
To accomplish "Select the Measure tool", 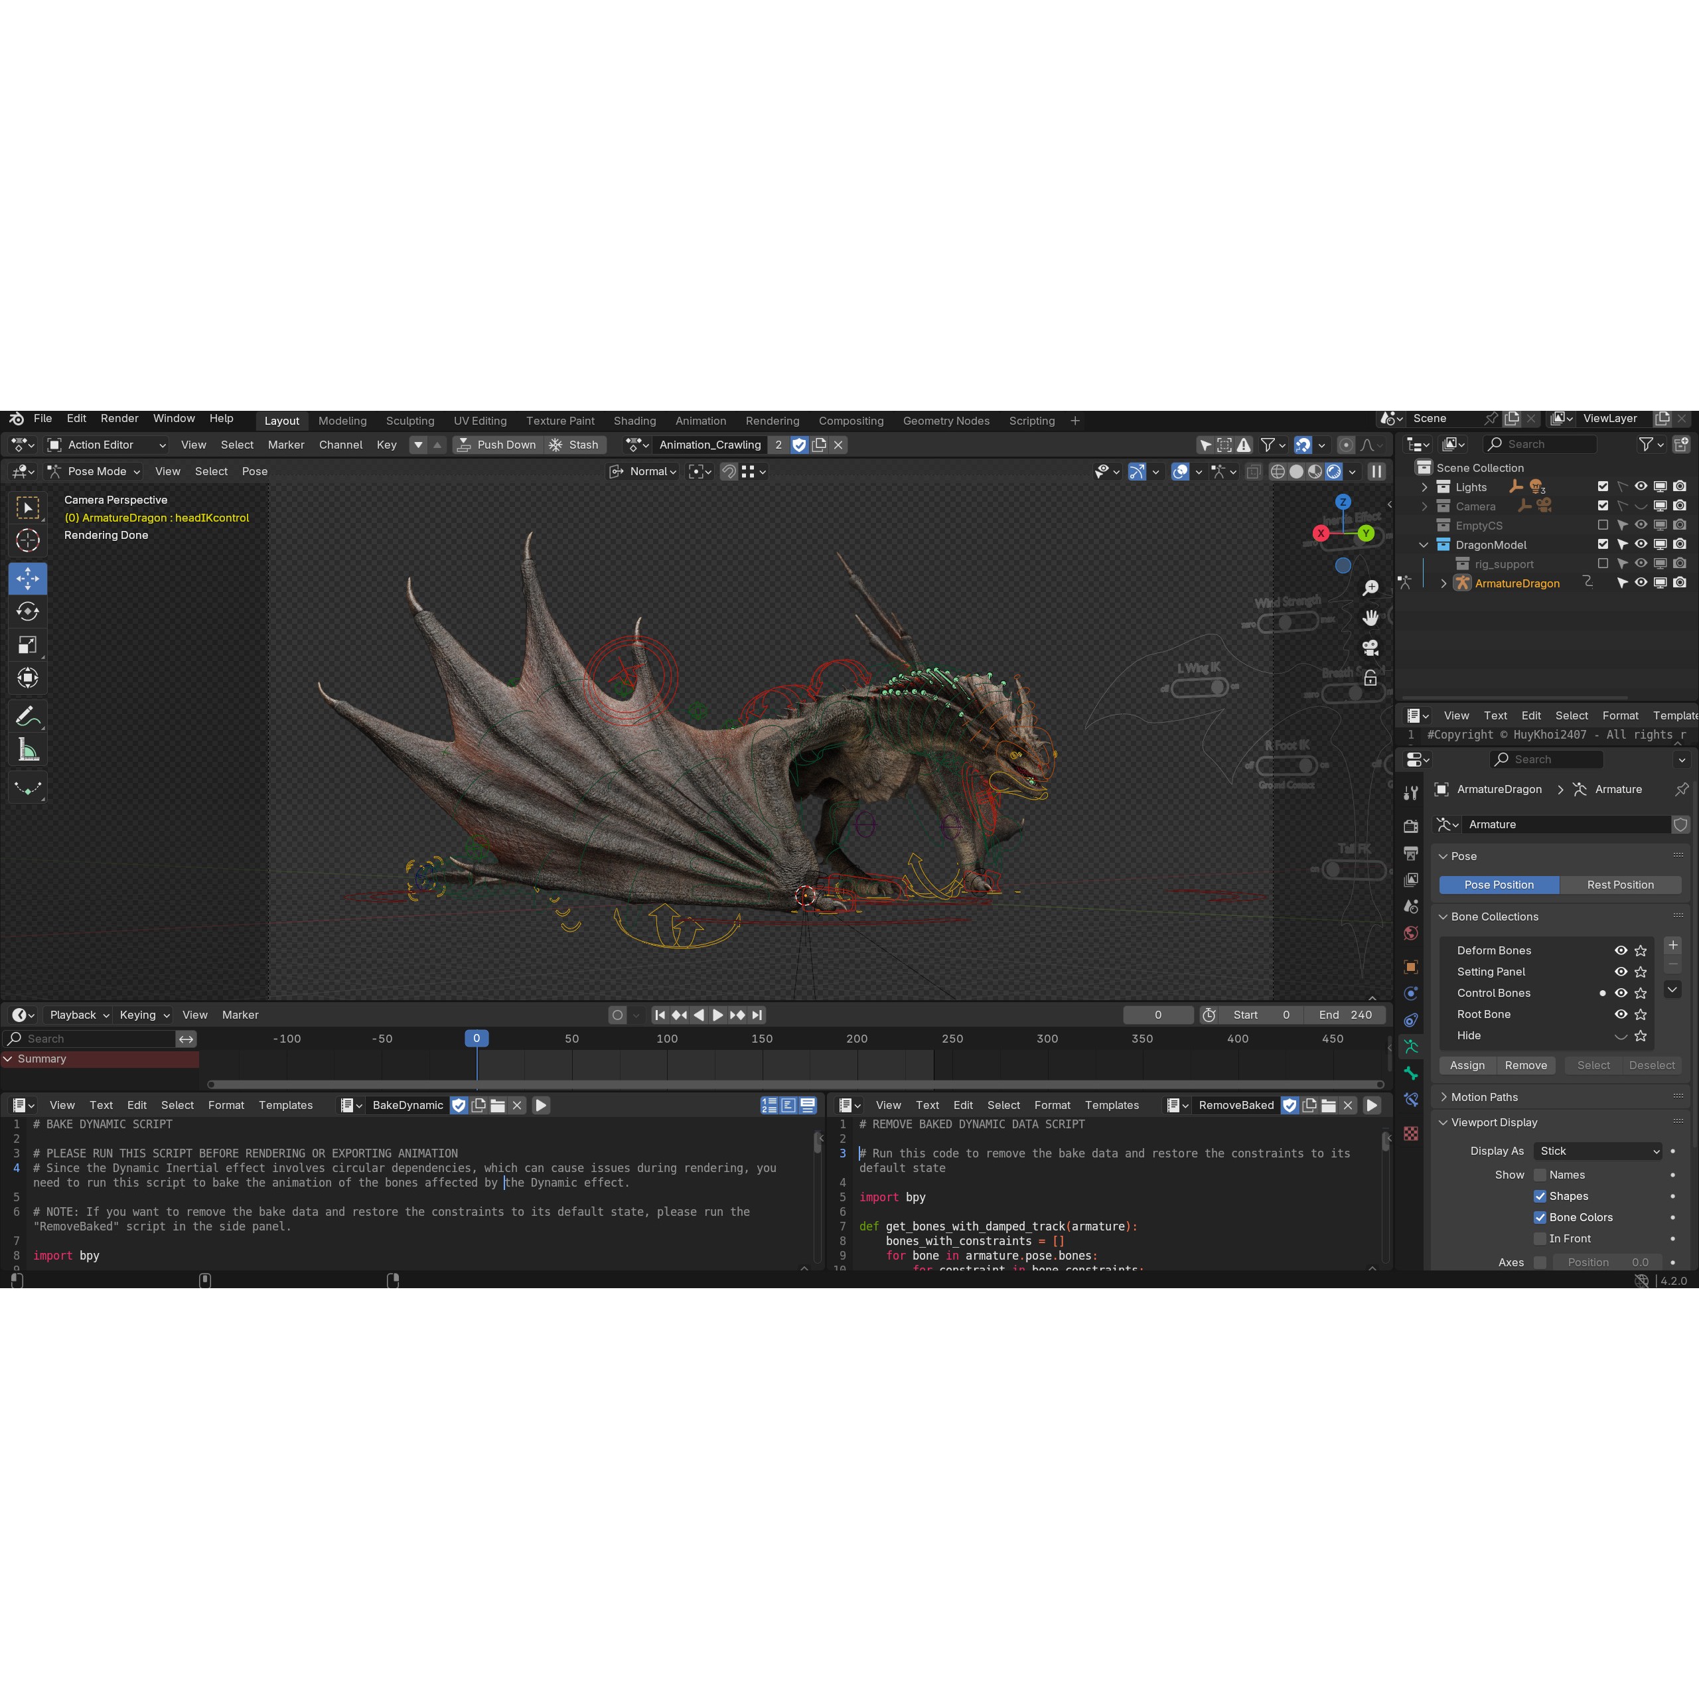I will click(x=27, y=749).
